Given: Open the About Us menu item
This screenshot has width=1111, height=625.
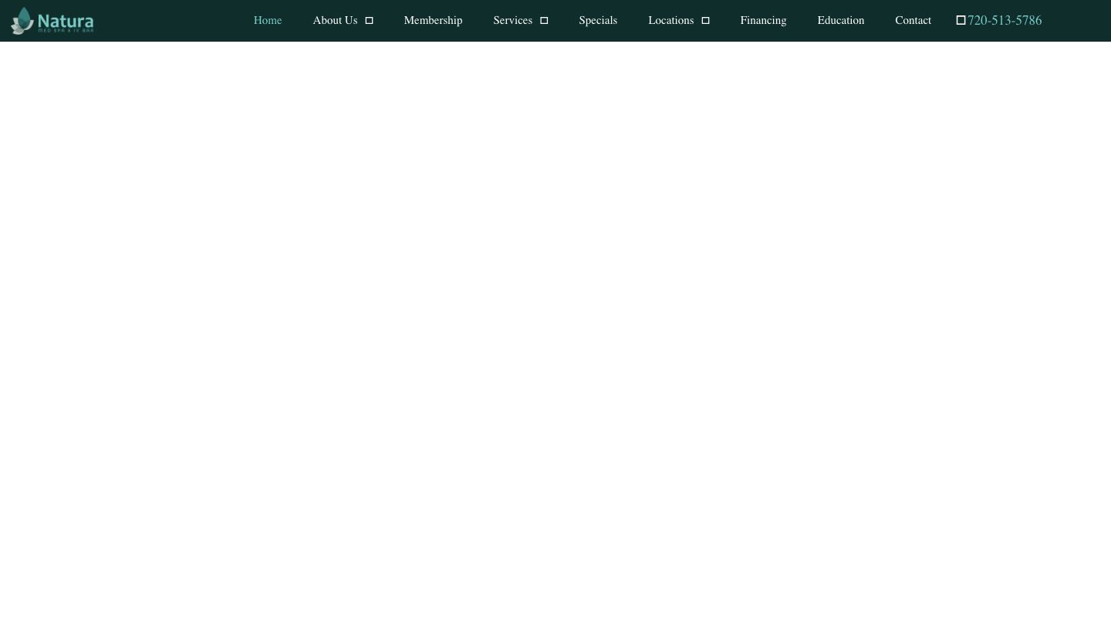Looking at the screenshot, I should coord(335,21).
